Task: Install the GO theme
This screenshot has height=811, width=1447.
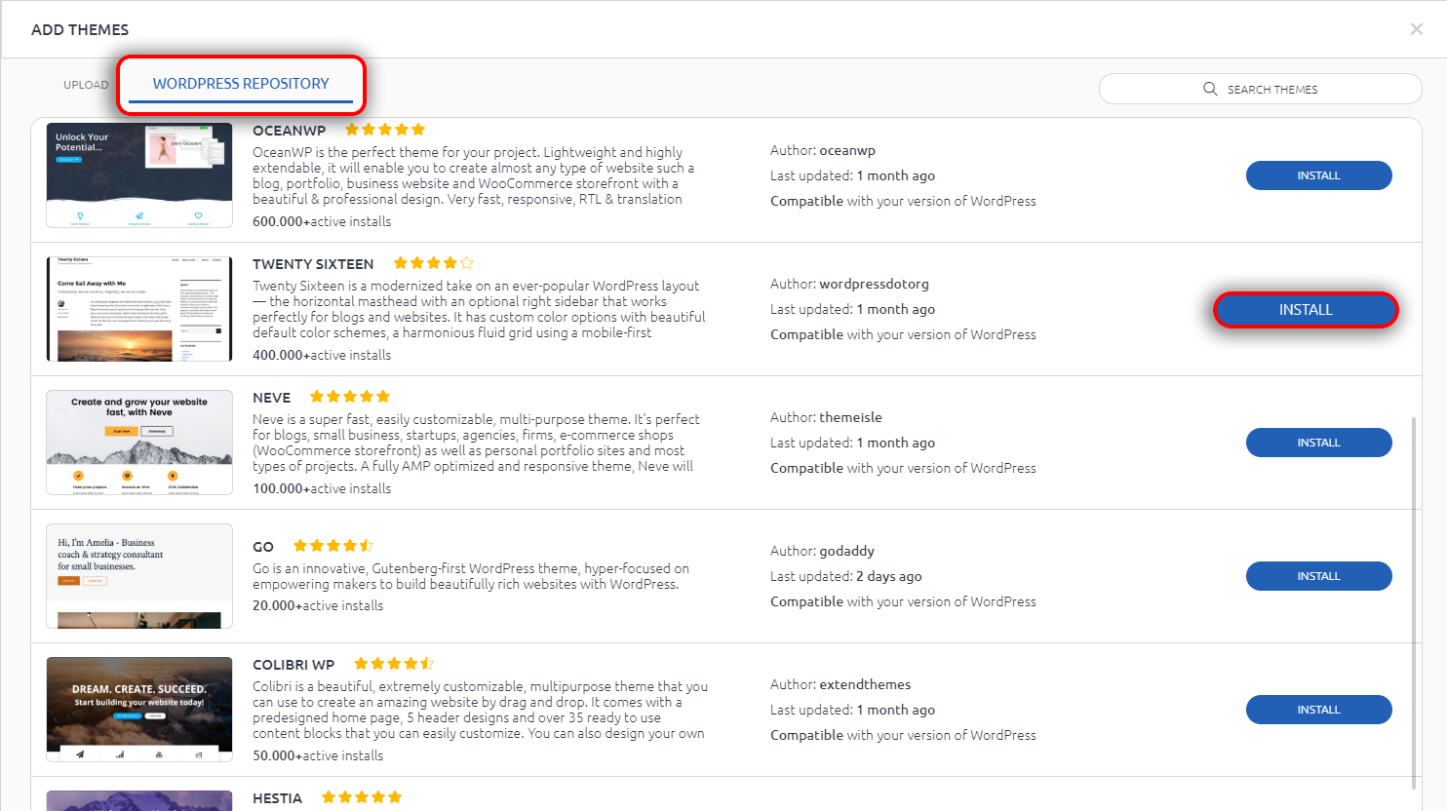Action: click(x=1319, y=576)
